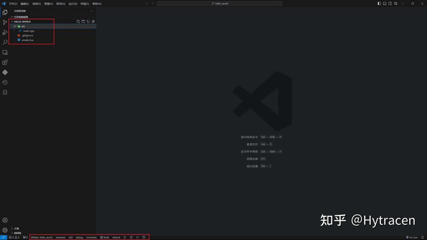Open the Run and Debug sidebar view
The width and height of the screenshot is (427, 240).
(x=5, y=32)
